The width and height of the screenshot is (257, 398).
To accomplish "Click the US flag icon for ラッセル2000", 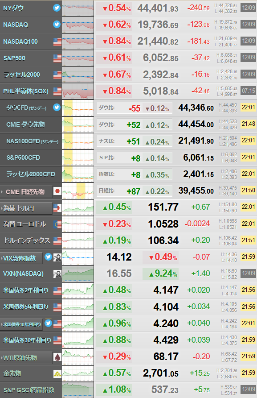I will point(57,75).
